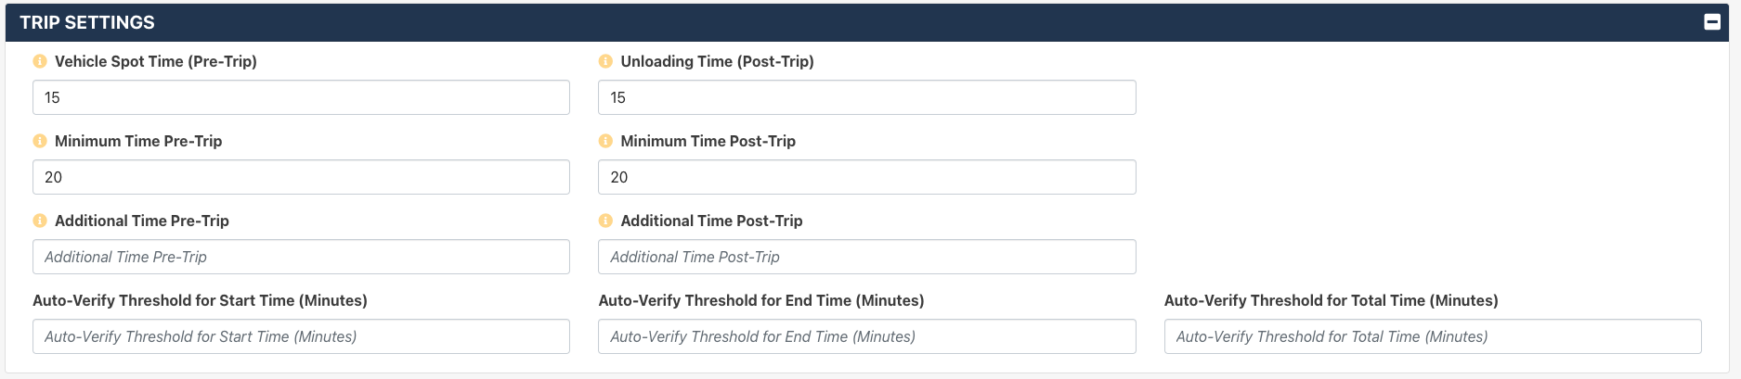
Task: Click the Additional Time Post-Trip input box
Action: pyautogui.click(x=867, y=257)
